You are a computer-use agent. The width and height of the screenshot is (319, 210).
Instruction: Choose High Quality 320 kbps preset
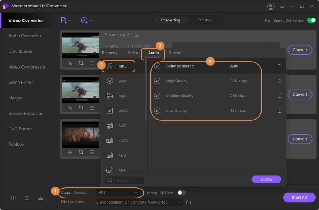pyautogui.click(x=217, y=81)
